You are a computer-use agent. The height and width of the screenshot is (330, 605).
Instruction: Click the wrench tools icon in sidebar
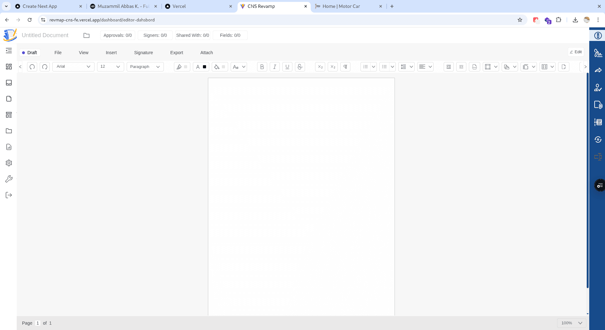(9, 179)
